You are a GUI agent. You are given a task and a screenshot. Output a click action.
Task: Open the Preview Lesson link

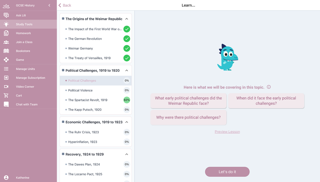[227, 132]
